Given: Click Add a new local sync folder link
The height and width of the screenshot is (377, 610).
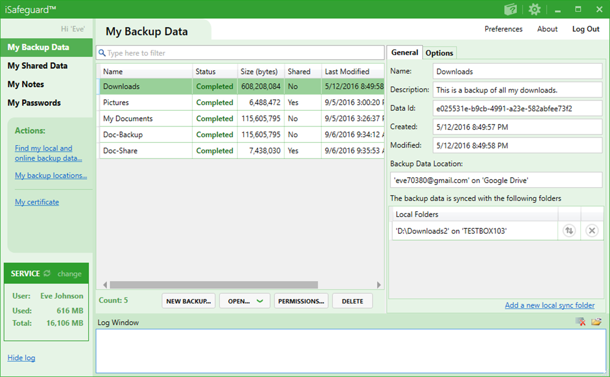Looking at the screenshot, I should click(550, 305).
